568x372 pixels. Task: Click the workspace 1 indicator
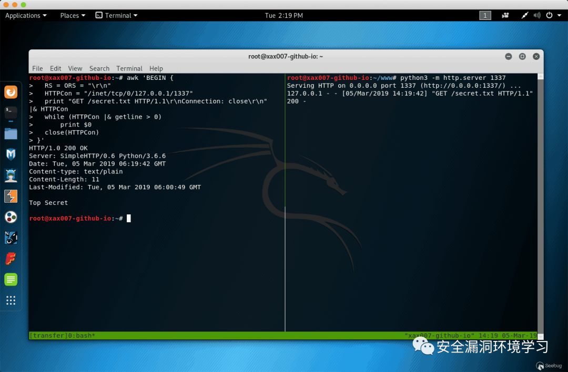point(485,15)
